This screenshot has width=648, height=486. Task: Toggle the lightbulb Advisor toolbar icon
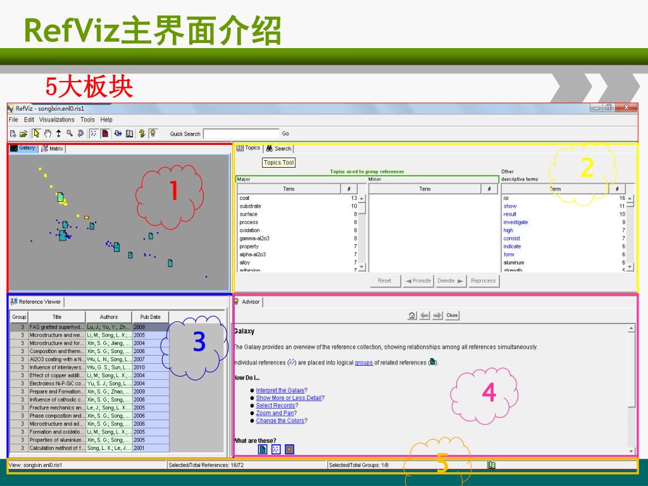pos(153,133)
